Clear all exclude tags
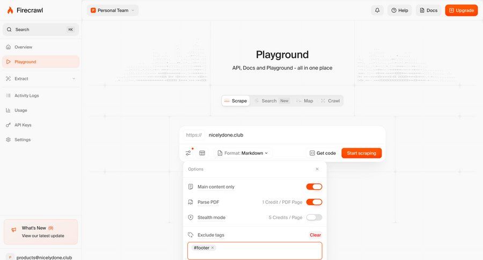This screenshot has height=260, width=483. pyautogui.click(x=315, y=235)
